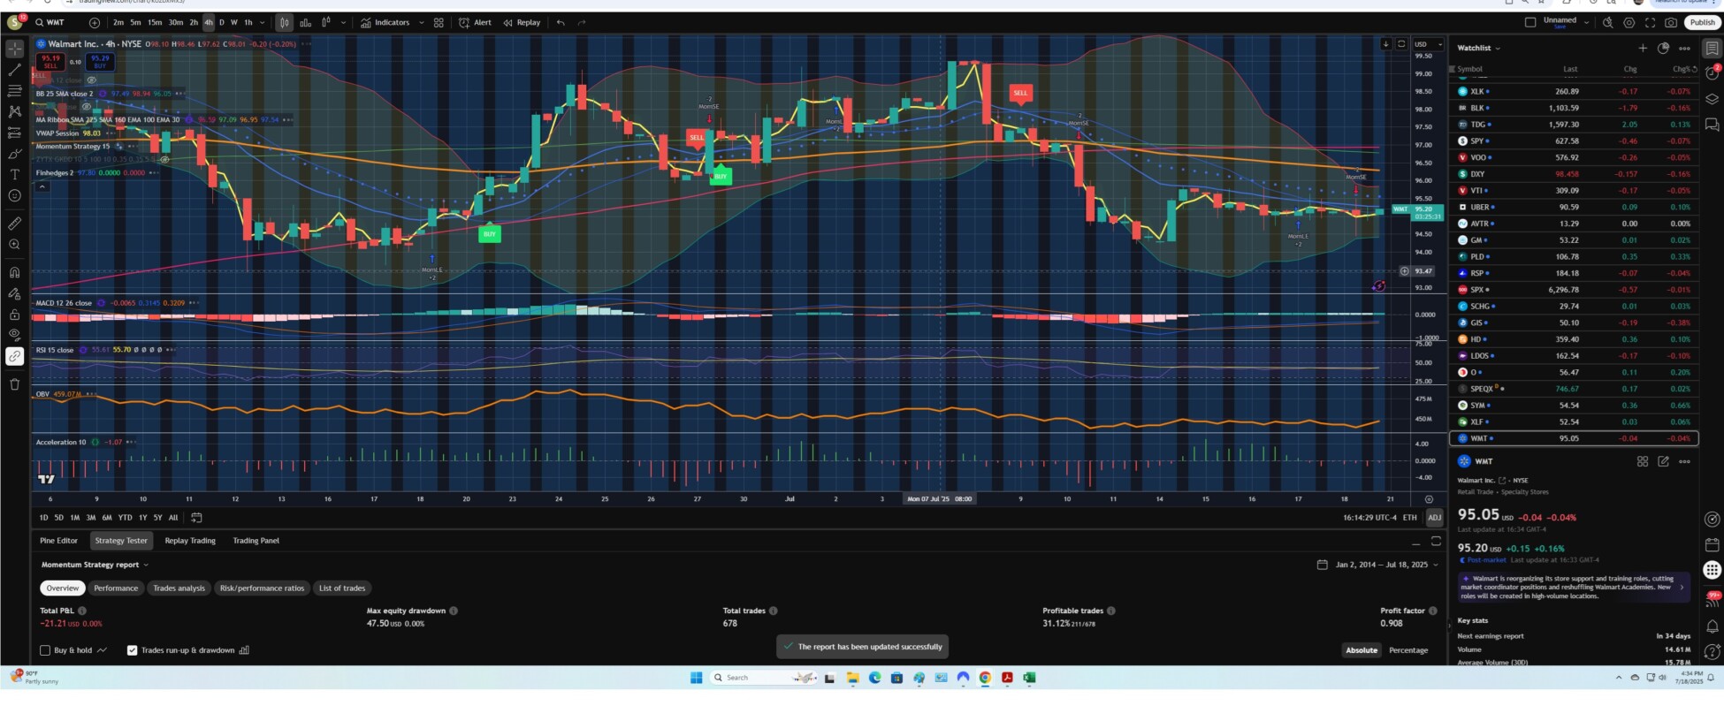Open the Watchlist dropdown
Viewport: 1724px width, 721px height.
[1479, 49]
